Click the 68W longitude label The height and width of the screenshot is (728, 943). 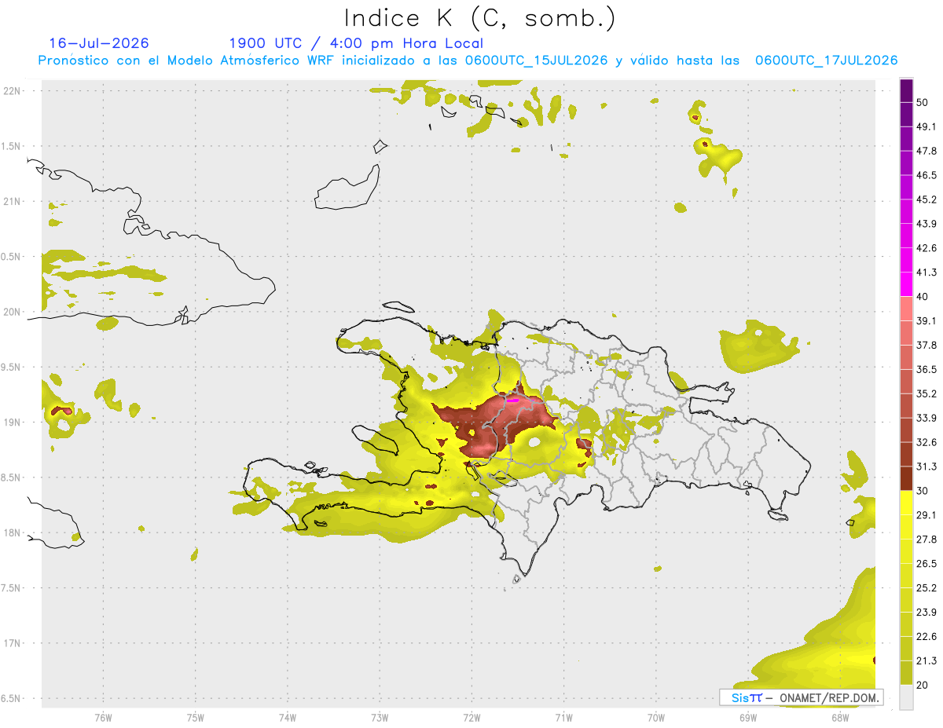pos(840,717)
